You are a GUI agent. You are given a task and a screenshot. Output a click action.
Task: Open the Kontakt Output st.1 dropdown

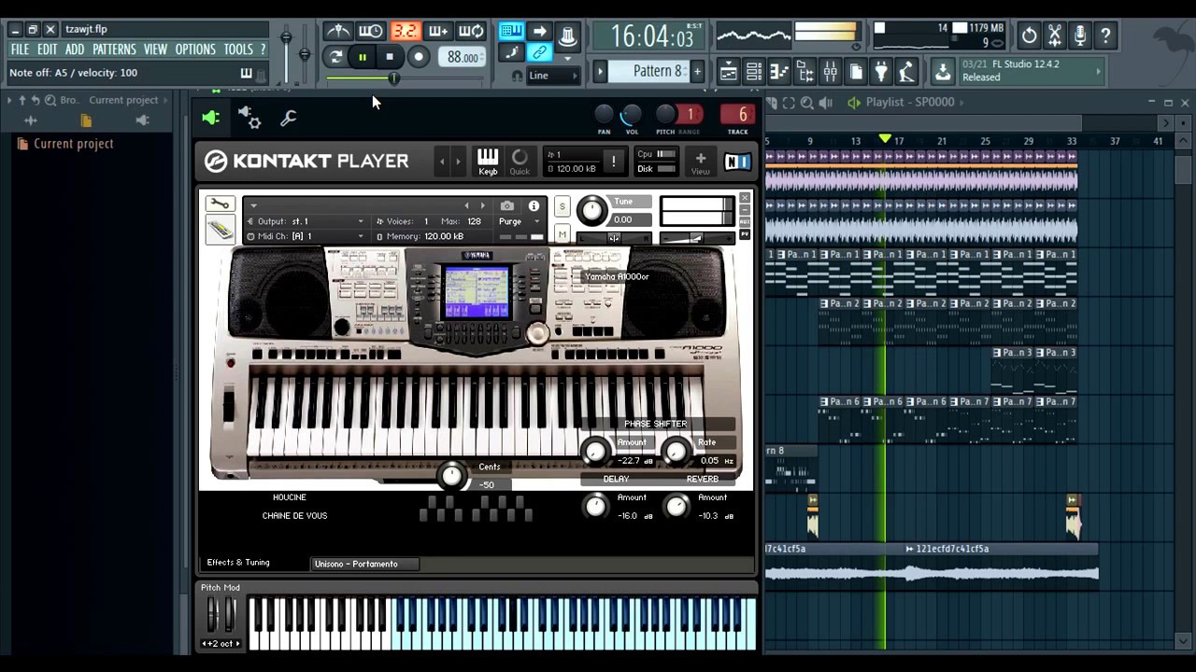pyautogui.click(x=306, y=221)
